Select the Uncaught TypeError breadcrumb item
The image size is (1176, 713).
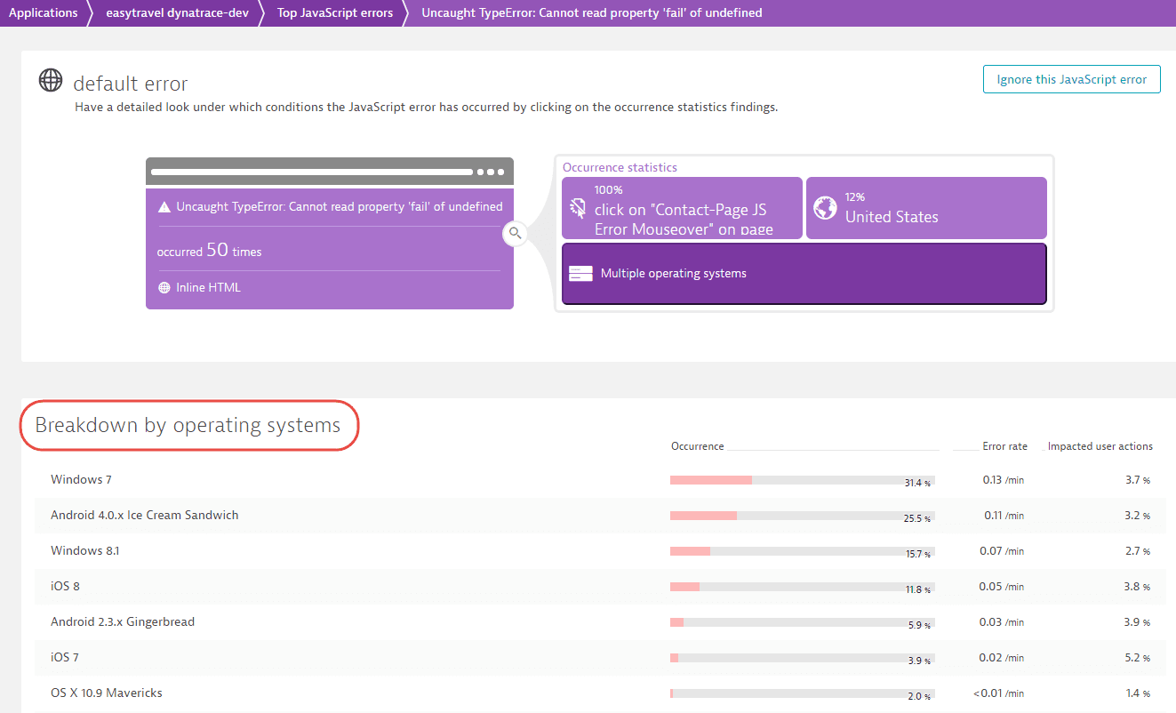tap(592, 13)
